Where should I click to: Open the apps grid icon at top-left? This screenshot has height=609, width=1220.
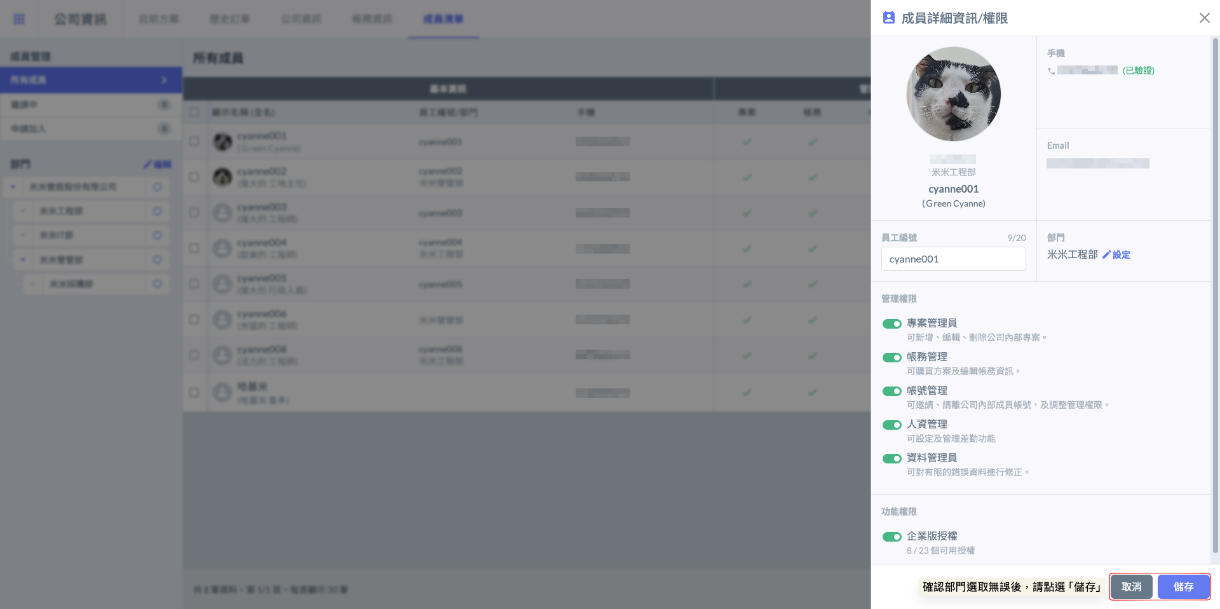(x=19, y=19)
